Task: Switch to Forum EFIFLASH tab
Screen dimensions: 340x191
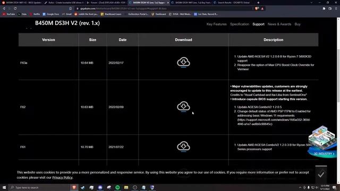Action: (106, 3)
